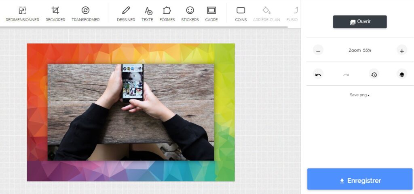Open the Transformer tool
The width and height of the screenshot is (414, 194).
[x=85, y=14]
